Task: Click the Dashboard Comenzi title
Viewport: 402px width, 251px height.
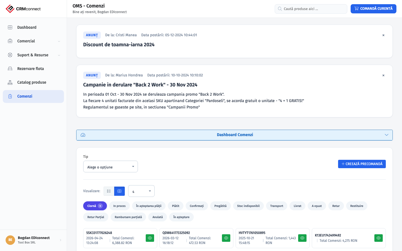Action: coord(235,135)
